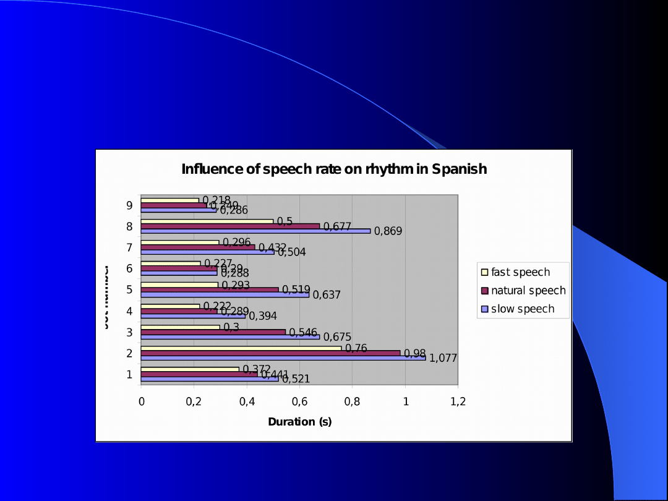
Task: Click the "0,6" tick label on horizontal axis
Action: click(x=299, y=401)
